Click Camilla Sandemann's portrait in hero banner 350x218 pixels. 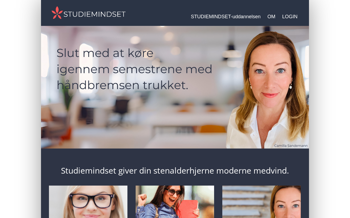[x=268, y=90]
